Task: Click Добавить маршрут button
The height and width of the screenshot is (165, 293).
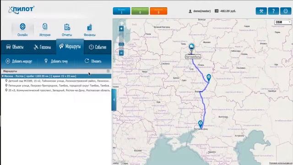Action: (x=19, y=61)
